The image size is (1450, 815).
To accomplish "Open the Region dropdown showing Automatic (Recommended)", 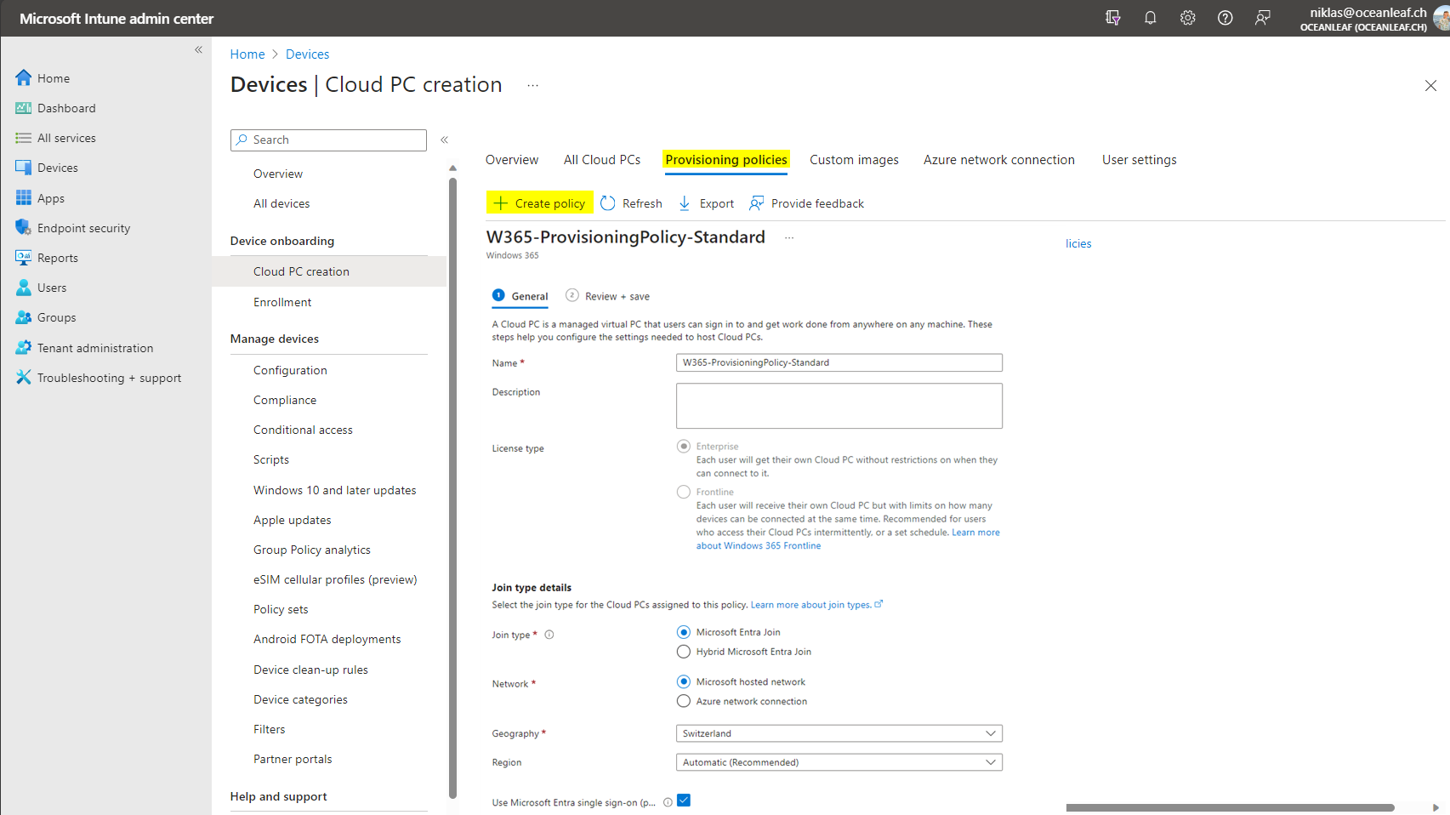I will pyautogui.click(x=839, y=762).
